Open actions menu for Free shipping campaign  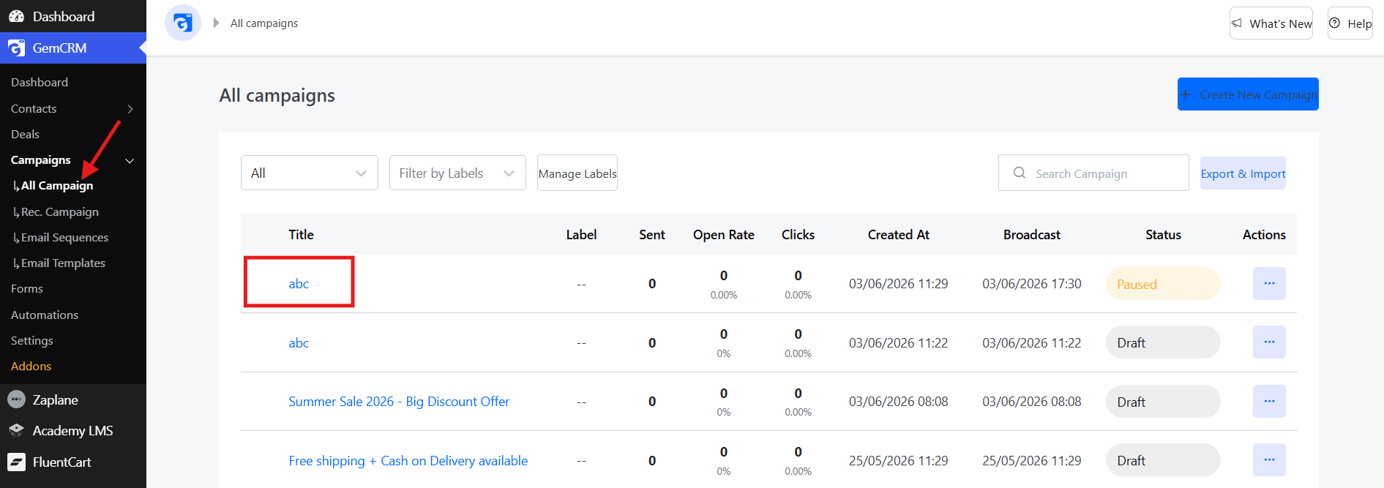[x=1269, y=460]
